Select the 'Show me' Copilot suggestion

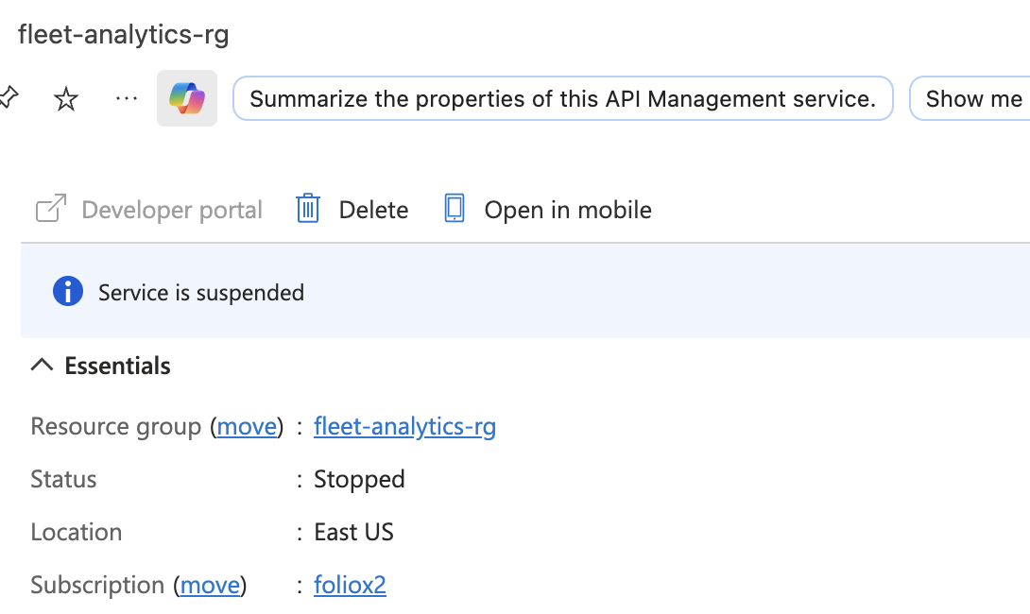[970, 98]
